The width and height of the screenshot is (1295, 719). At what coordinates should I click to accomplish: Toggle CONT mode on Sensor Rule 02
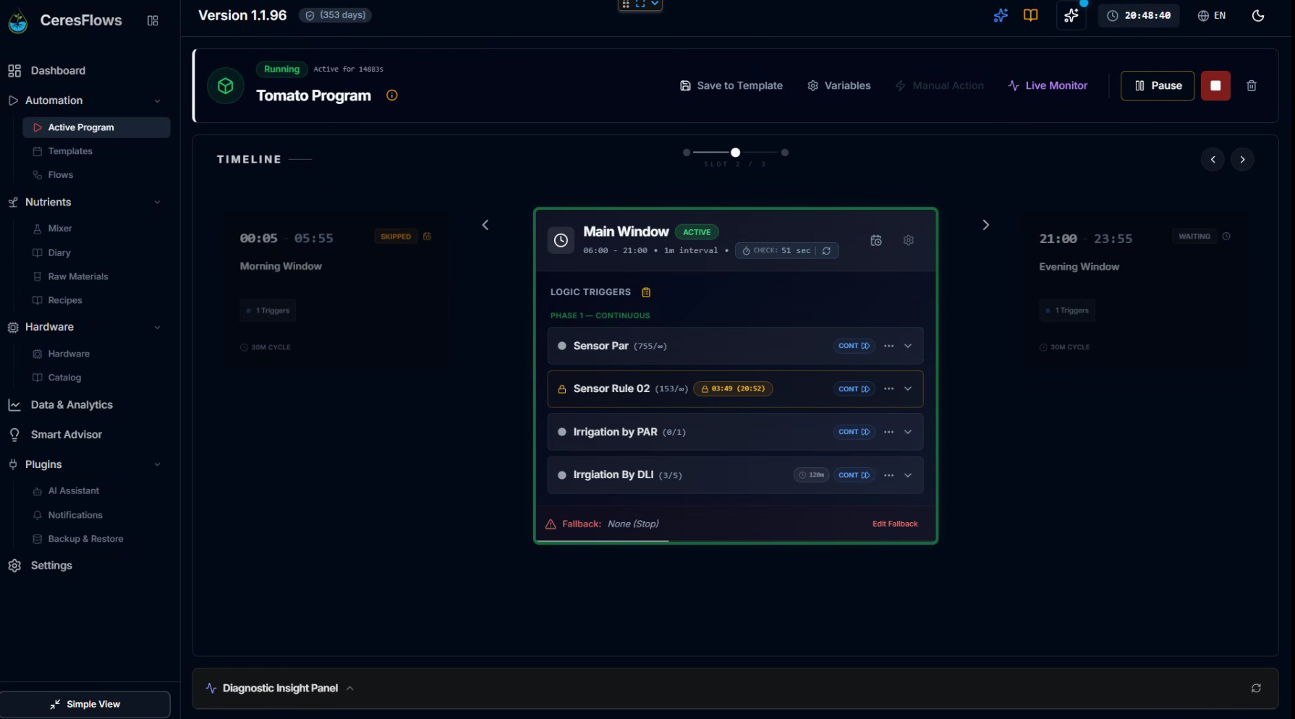(x=854, y=389)
